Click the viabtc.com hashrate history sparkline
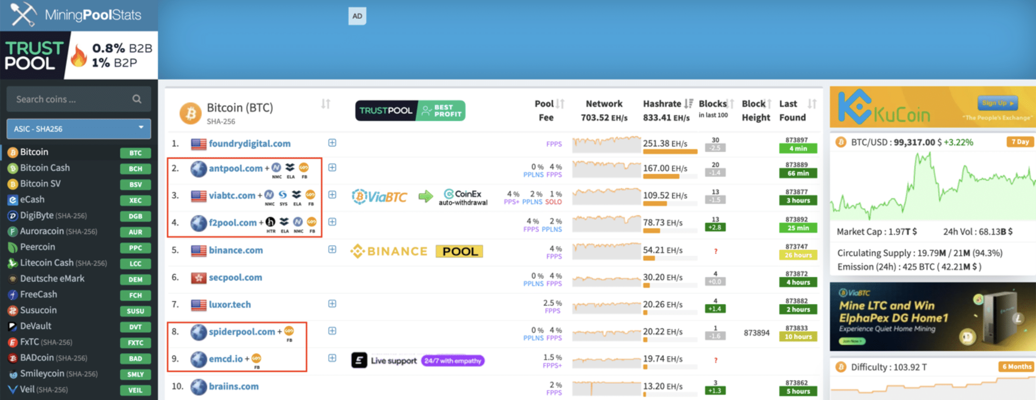The height and width of the screenshot is (400, 1036). 606,196
